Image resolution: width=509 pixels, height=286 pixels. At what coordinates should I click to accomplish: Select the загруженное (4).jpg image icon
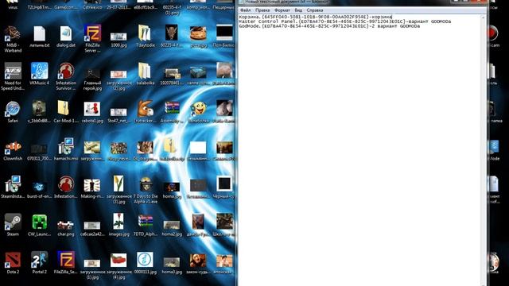coord(119,266)
